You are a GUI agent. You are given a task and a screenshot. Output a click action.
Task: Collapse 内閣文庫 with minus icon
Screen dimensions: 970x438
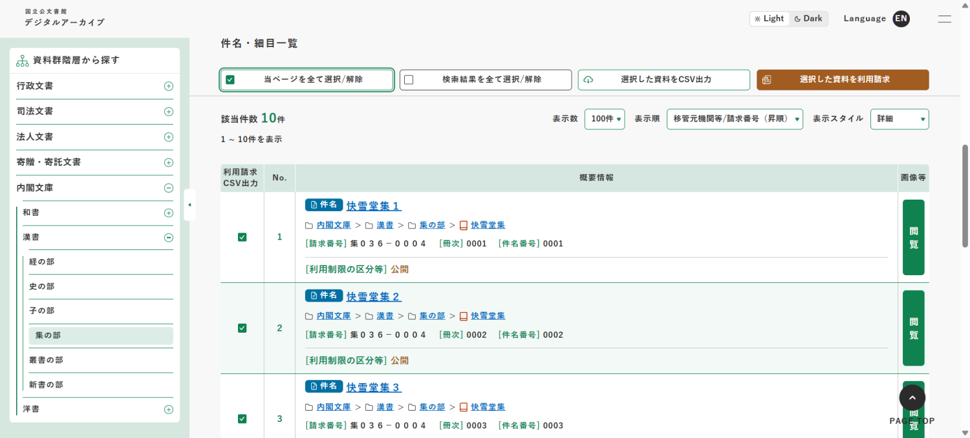(169, 188)
